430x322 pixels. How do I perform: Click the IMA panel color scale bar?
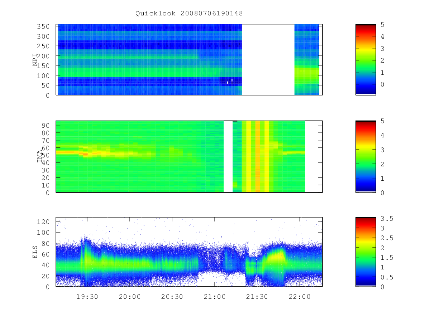click(x=365, y=156)
